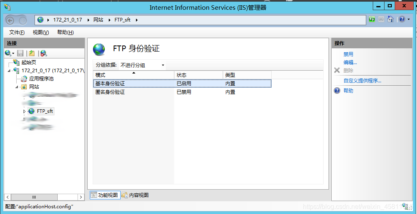Viewport: 417px width, 214px height.
Task: Open the help icon in top toolbar
Action: pyautogui.click(x=402, y=19)
